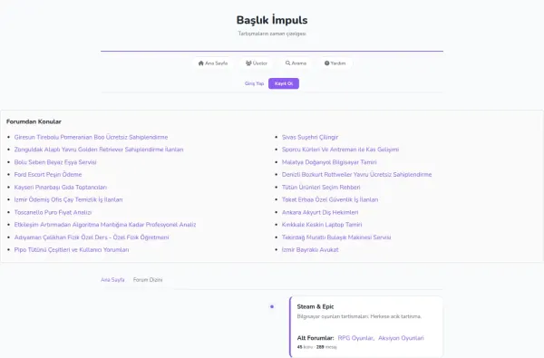The height and width of the screenshot is (358, 544).
Task: Open Tütün Ürünleri Seçim Rehberi topic
Action: [321, 188]
